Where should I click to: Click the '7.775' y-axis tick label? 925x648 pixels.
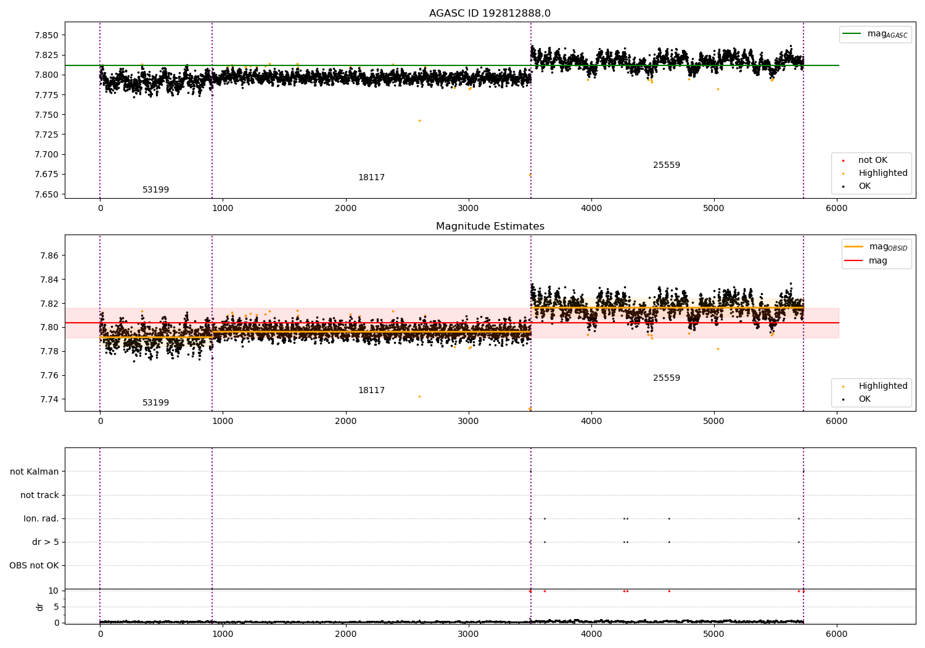pos(46,95)
